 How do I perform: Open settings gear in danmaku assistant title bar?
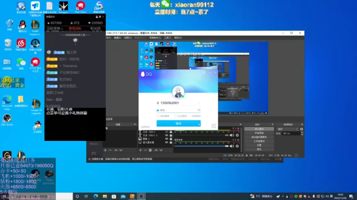click(100, 17)
